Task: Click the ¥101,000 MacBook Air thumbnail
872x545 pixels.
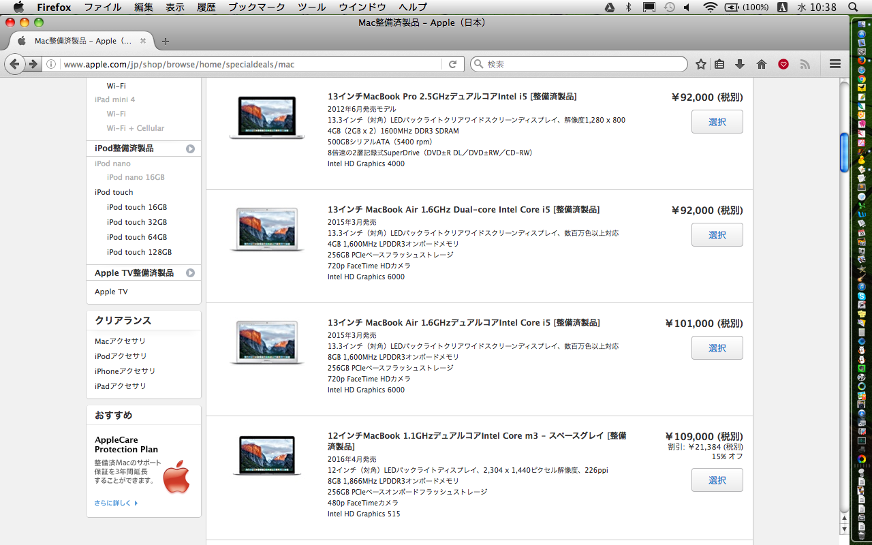Action: pyautogui.click(x=266, y=343)
